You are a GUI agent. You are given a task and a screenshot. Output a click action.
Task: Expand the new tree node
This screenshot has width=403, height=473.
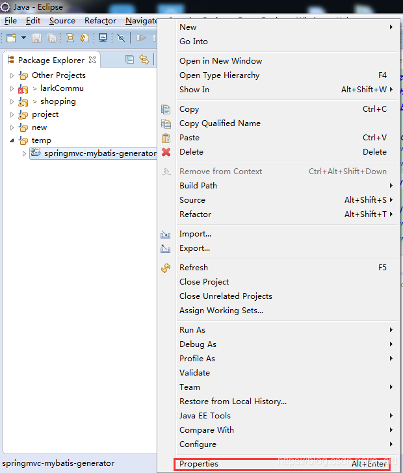click(x=12, y=127)
